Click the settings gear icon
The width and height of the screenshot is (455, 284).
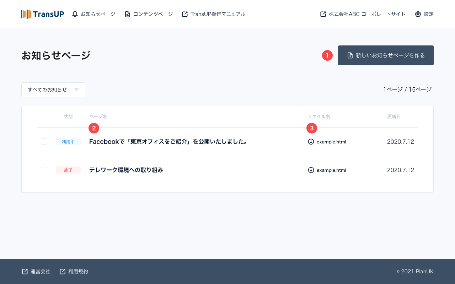tap(418, 14)
